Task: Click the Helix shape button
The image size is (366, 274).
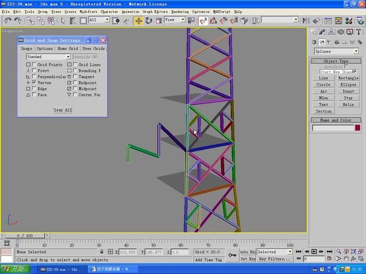Action: (x=348, y=104)
